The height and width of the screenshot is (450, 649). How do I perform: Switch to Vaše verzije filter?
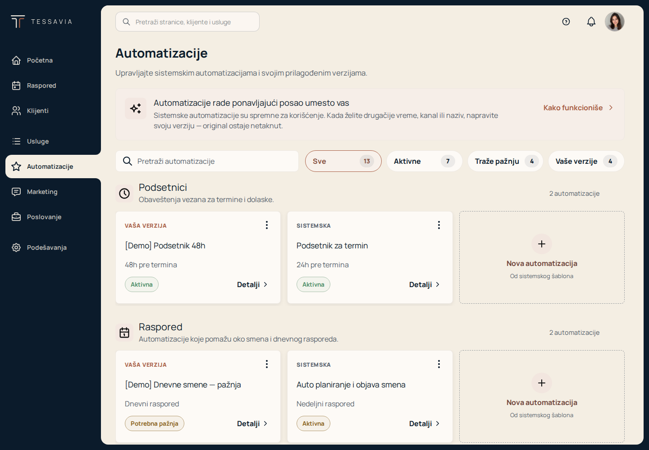586,161
